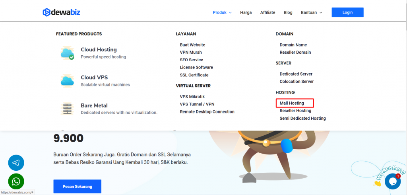The image size is (407, 195).
Task: Open the Affiliate menu item
Action: pyautogui.click(x=267, y=12)
